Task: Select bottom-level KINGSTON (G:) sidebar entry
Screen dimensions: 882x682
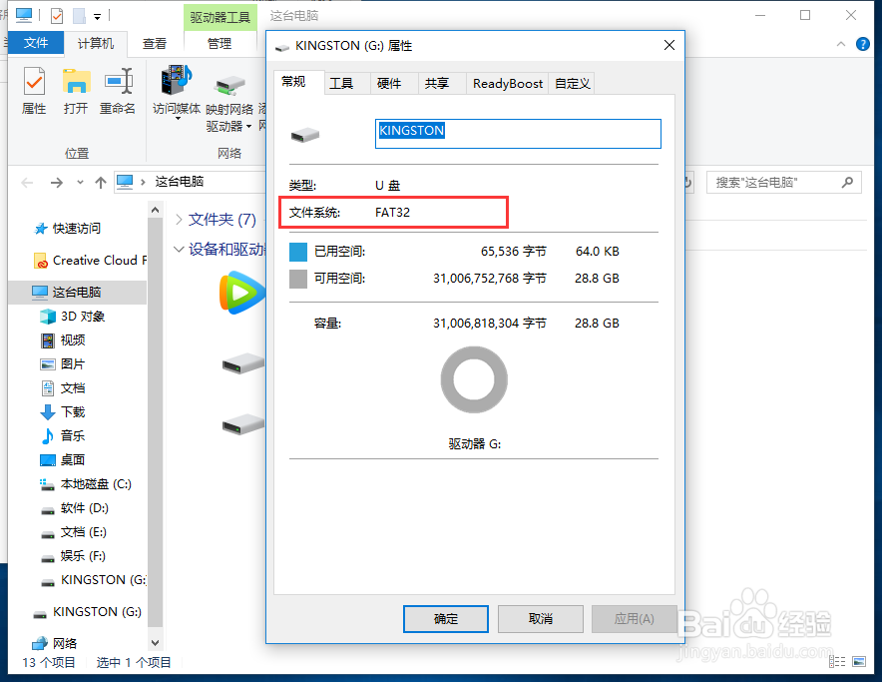Action: coord(87,612)
